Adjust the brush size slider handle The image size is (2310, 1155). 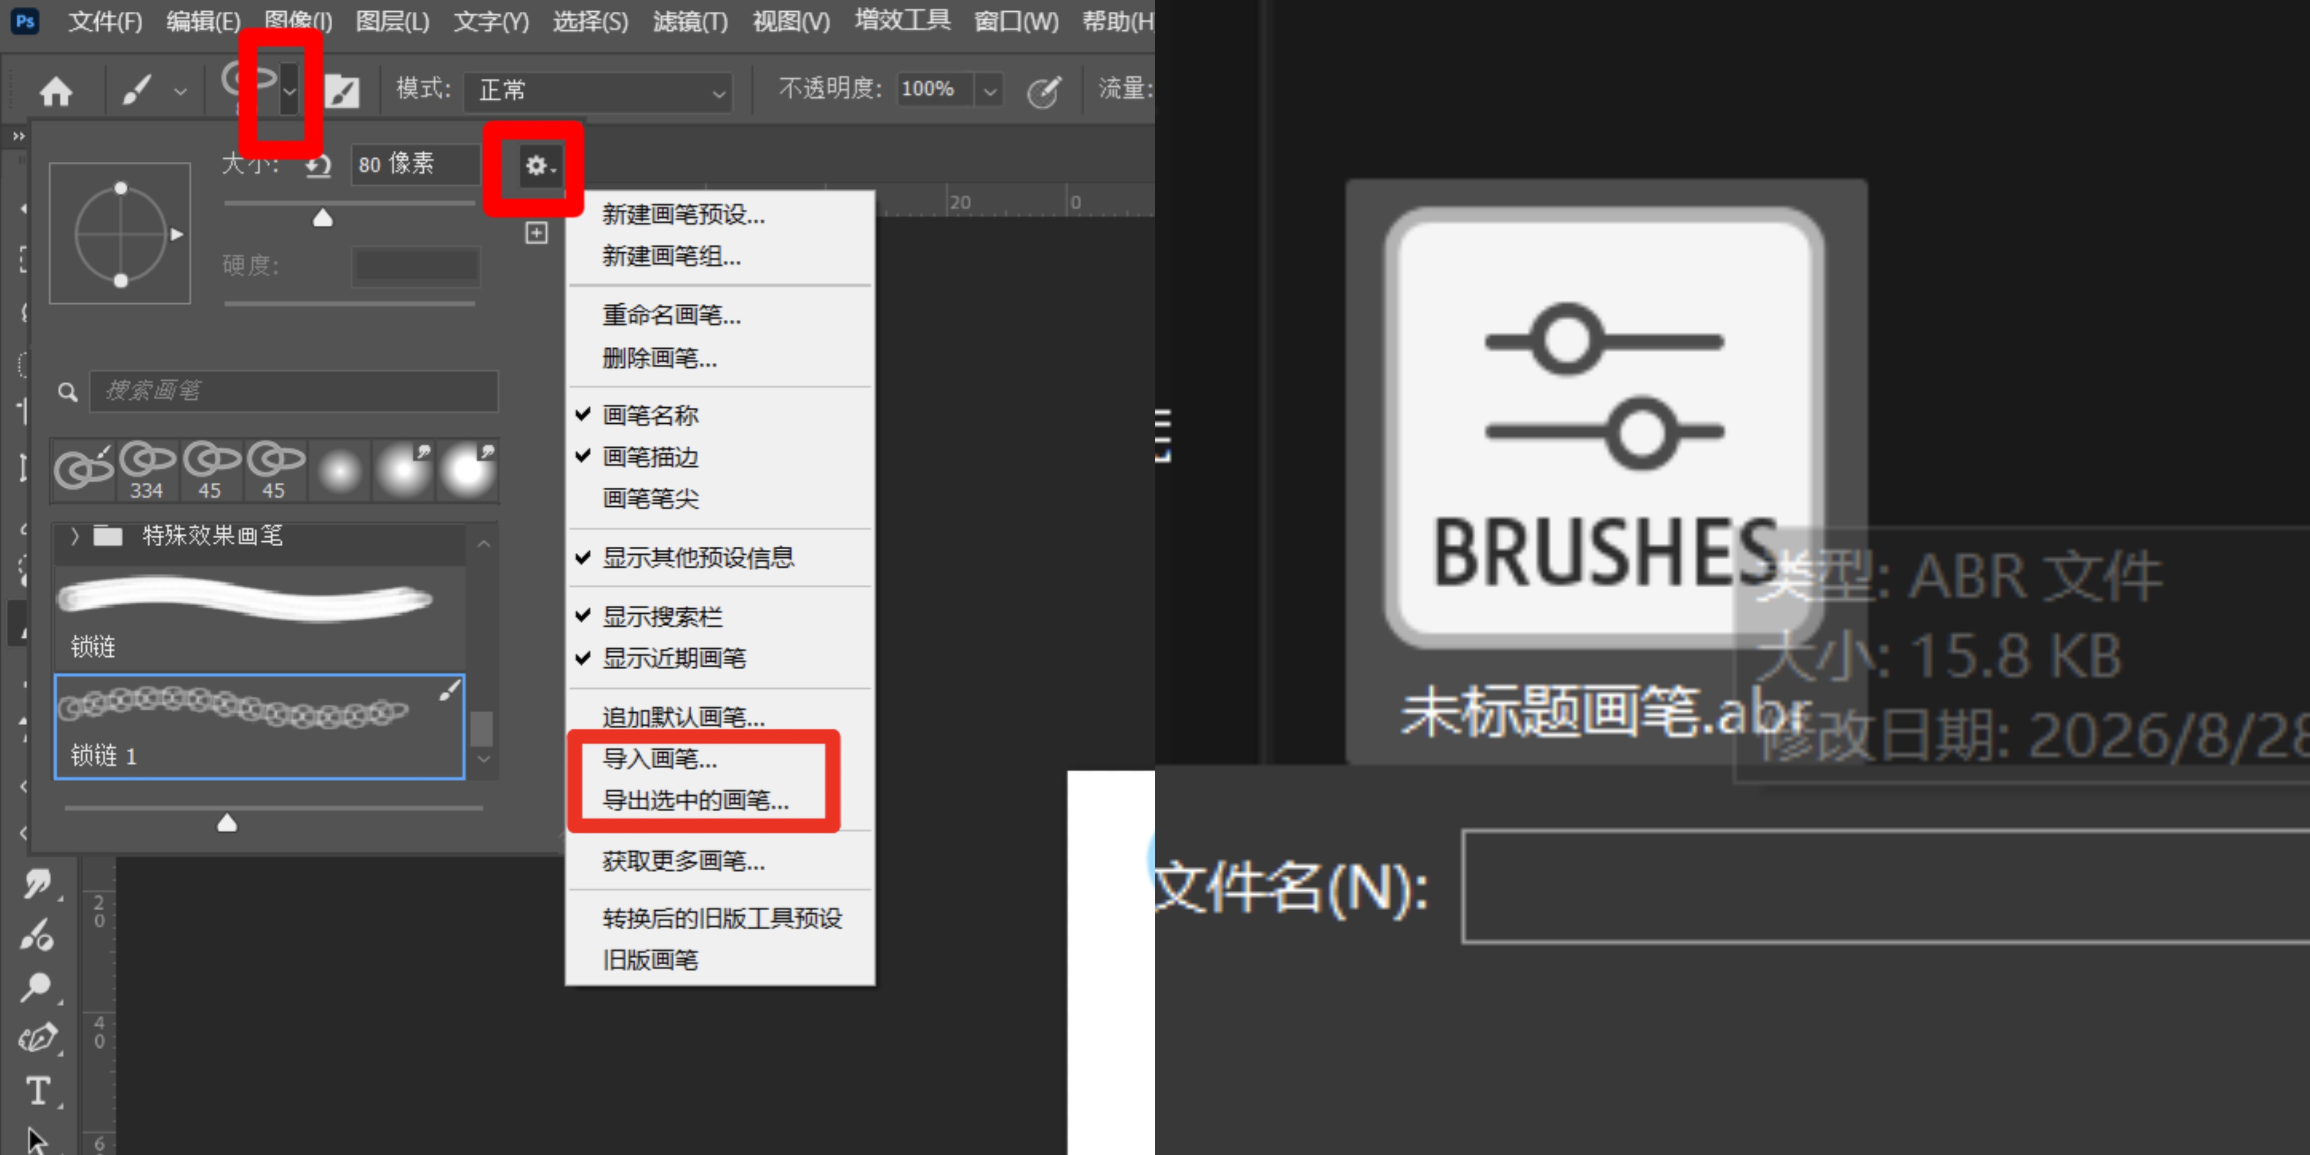pos(323,218)
